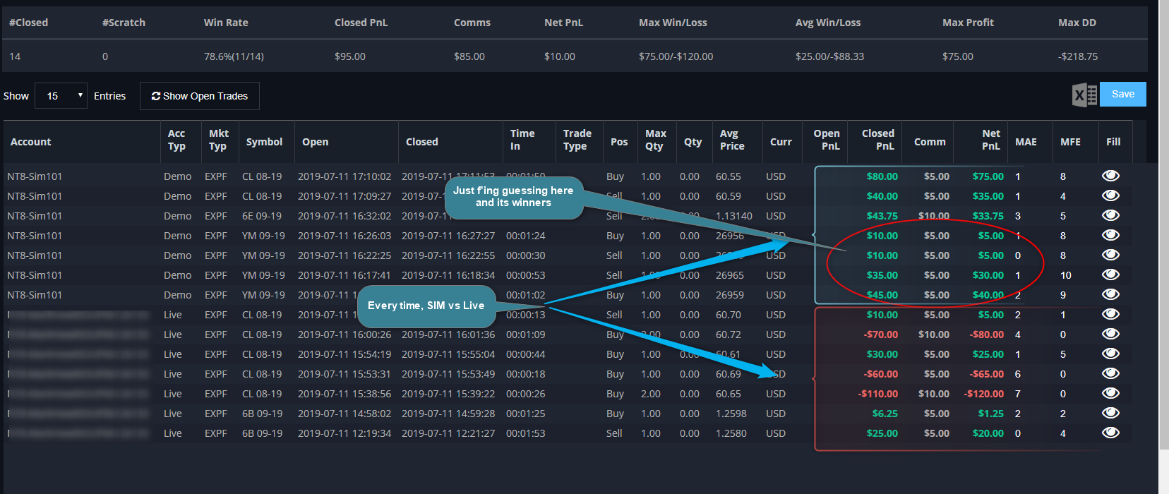View fill for trade opened 17:09:27
Image resolution: width=1169 pixels, height=494 pixels.
pyautogui.click(x=1110, y=195)
